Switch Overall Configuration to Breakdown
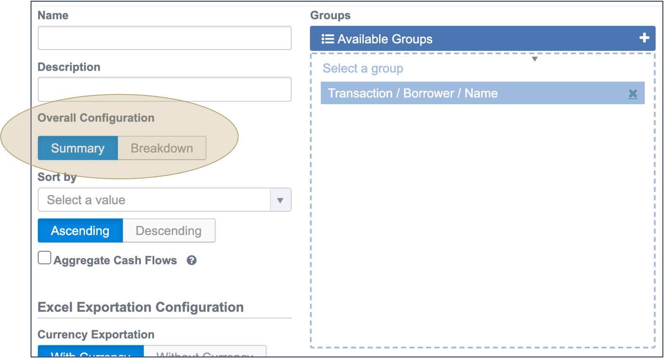This screenshot has width=664, height=358. pos(162,148)
